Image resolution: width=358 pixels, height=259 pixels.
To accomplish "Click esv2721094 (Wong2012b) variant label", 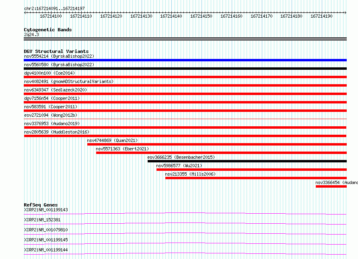I will coord(51,115).
